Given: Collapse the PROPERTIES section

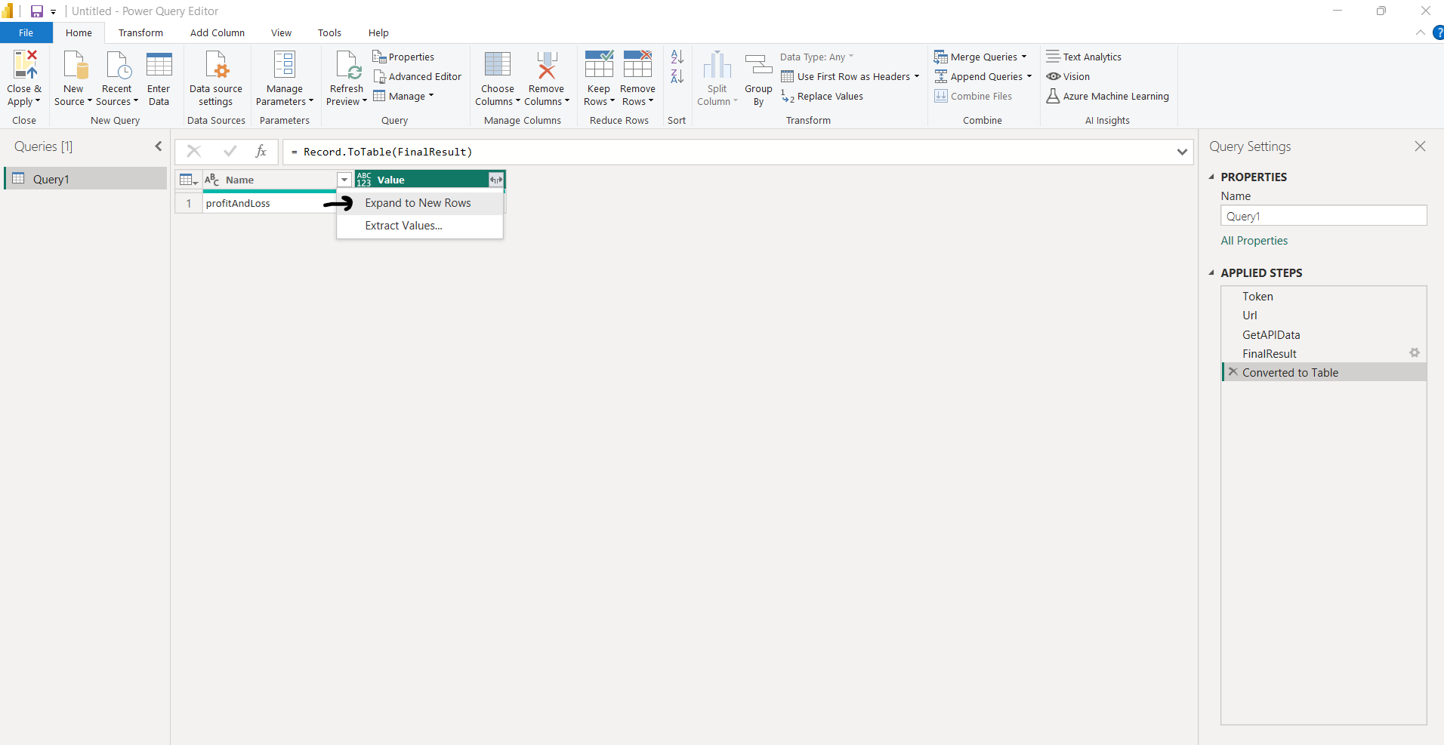Looking at the screenshot, I should point(1211,177).
